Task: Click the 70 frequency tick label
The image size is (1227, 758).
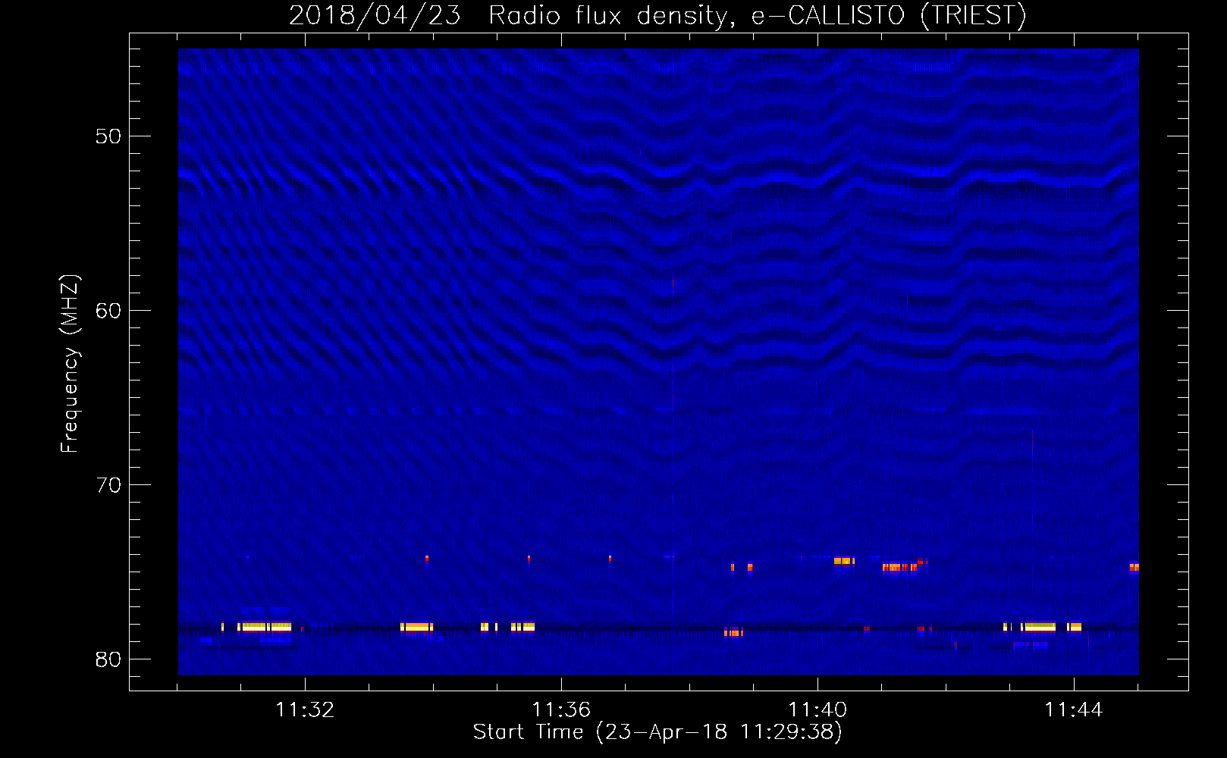Action: point(108,485)
